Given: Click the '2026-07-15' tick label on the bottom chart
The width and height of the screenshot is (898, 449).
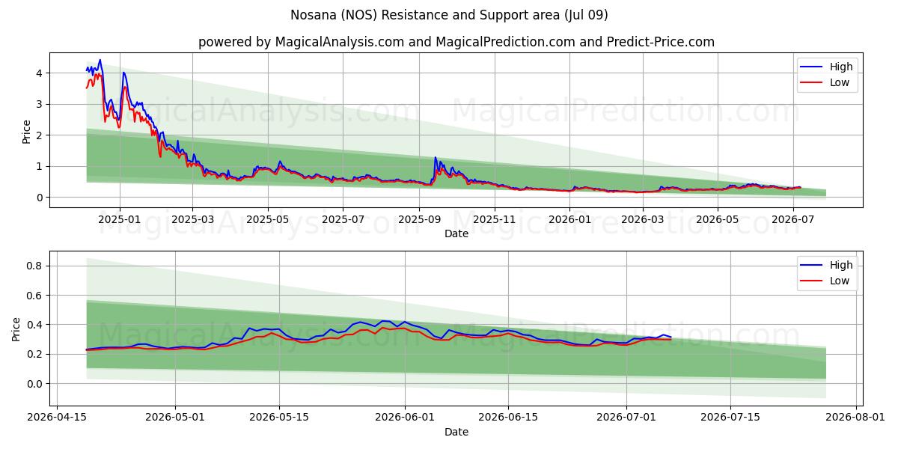Looking at the screenshot, I should tap(730, 418).
